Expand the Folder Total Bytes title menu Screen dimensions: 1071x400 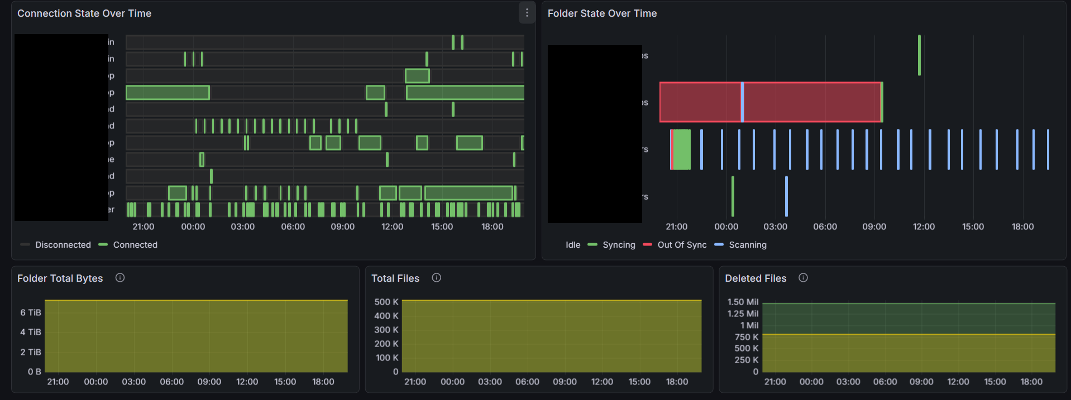coord(60,278)
